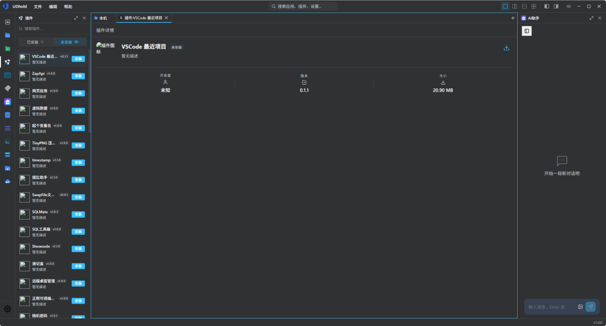Image resolution: width=606 pixels, height=326 pixels.
Task: Focus the 搜索插件 search field
Action: pyautogui.click(x=52, y=29)
